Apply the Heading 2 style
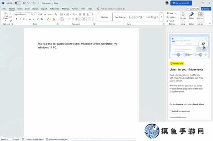Viewport: 213px width, 141px height. click(152, 17)
